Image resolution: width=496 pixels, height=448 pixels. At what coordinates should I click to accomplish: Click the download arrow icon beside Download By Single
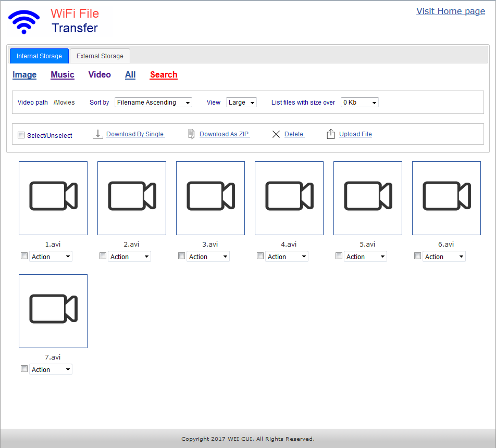[x=97, y=134]
